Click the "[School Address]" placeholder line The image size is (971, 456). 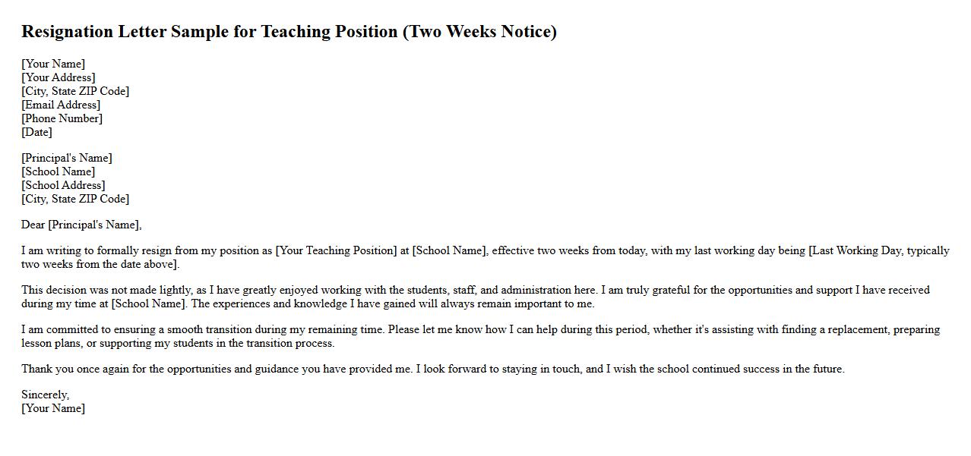click(64, 185)
